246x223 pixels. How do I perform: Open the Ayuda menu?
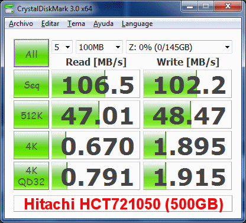point(103,24)
